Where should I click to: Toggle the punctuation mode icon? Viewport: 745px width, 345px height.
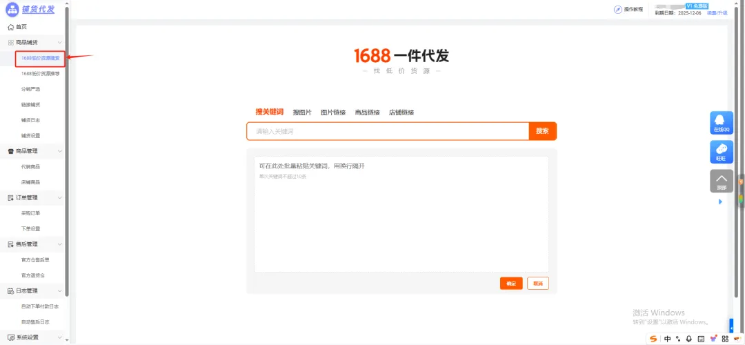[679, 339]
